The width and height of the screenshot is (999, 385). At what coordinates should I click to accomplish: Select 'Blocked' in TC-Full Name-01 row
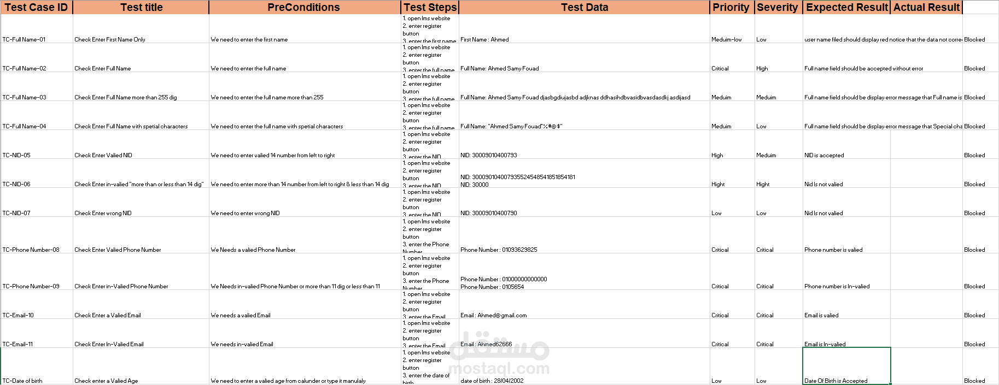[980, 29]
